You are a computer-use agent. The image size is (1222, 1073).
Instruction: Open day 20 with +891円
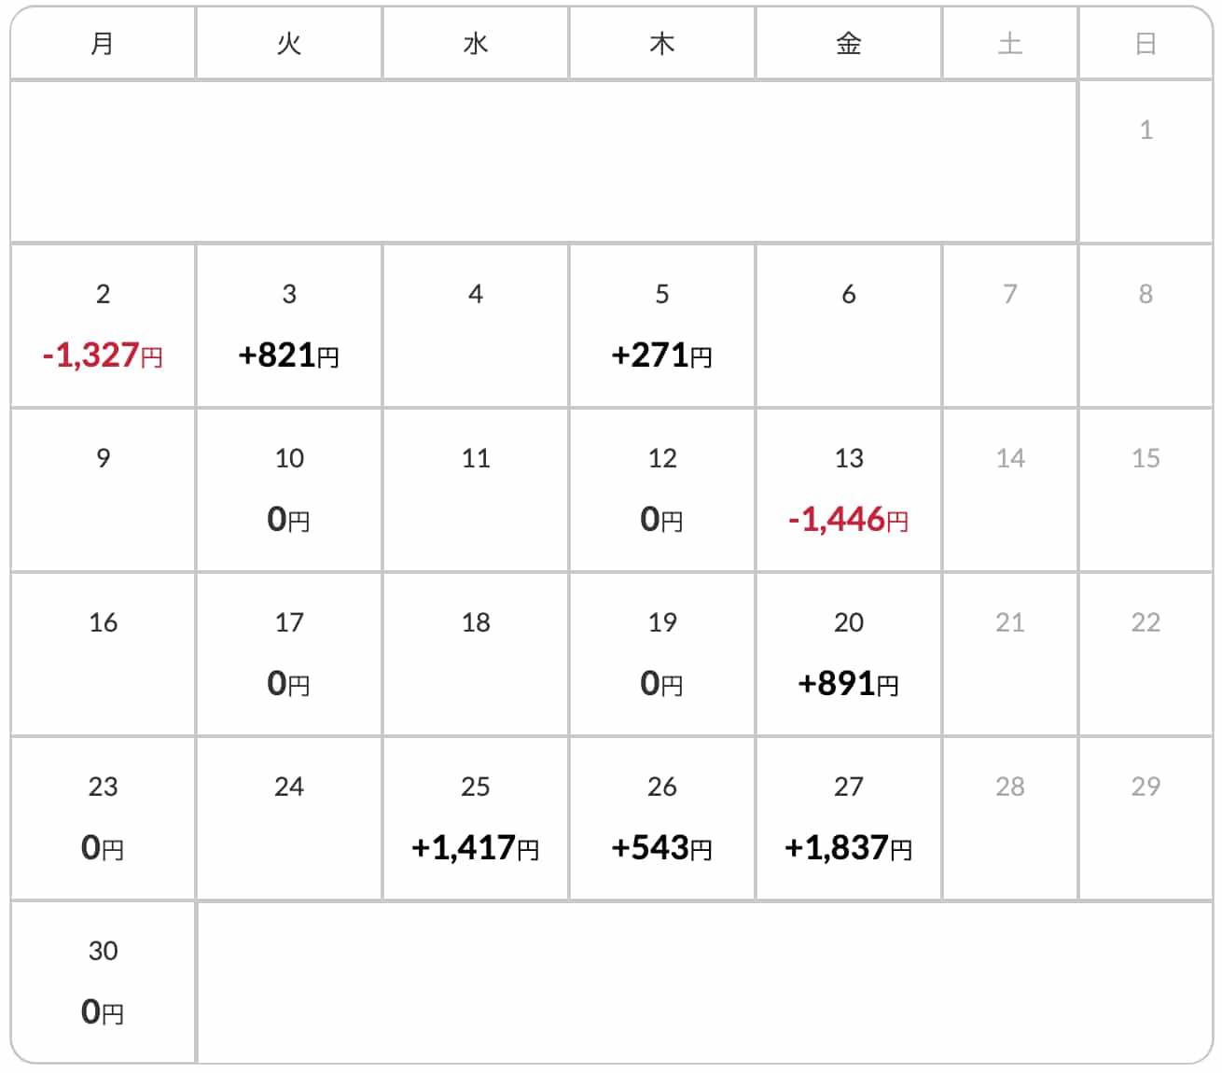coord(849,654)
